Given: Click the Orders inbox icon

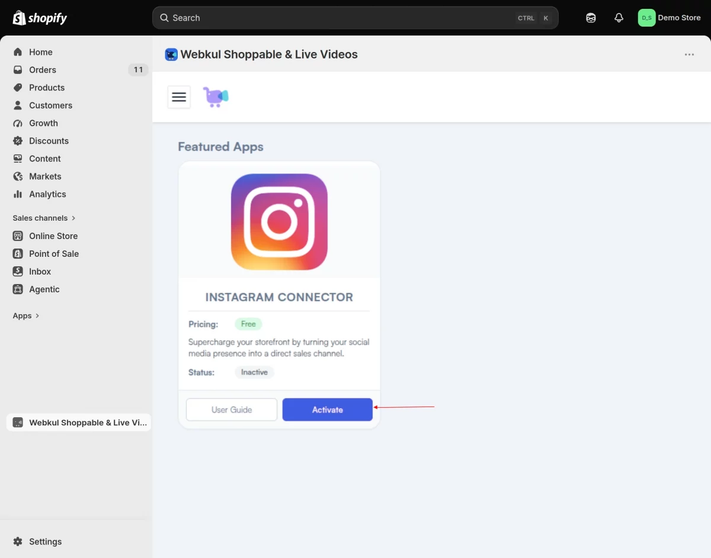Looking at the screenshot, I should click(x=18, y=70).
